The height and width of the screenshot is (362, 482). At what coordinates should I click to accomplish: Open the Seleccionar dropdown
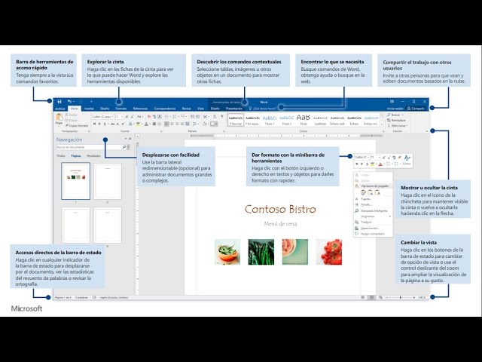[398, 126]
